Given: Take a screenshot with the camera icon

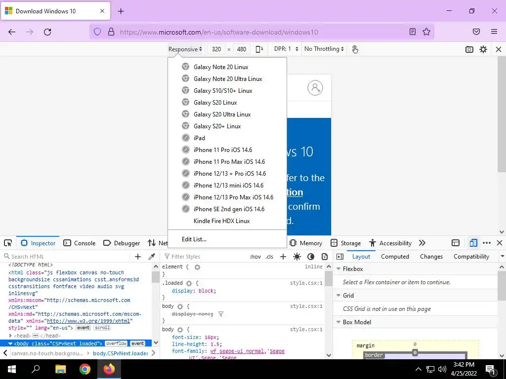Looking at the screenshot, I should click(x=469, y=49).
